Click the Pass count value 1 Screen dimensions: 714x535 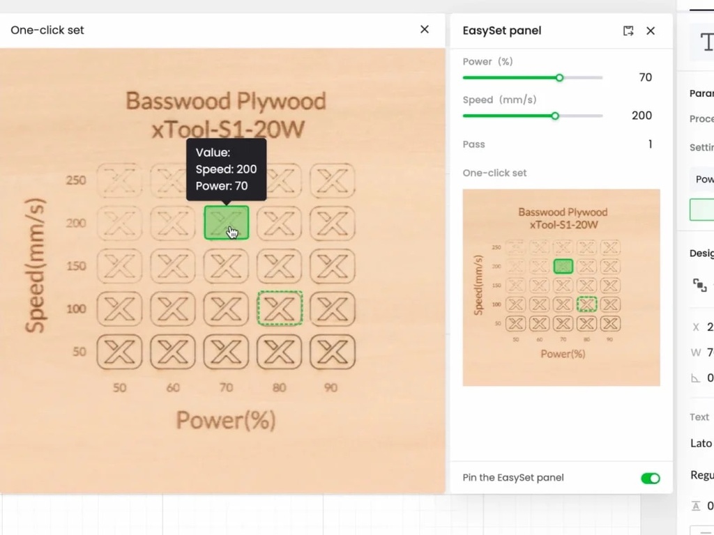tap(650, 144)
